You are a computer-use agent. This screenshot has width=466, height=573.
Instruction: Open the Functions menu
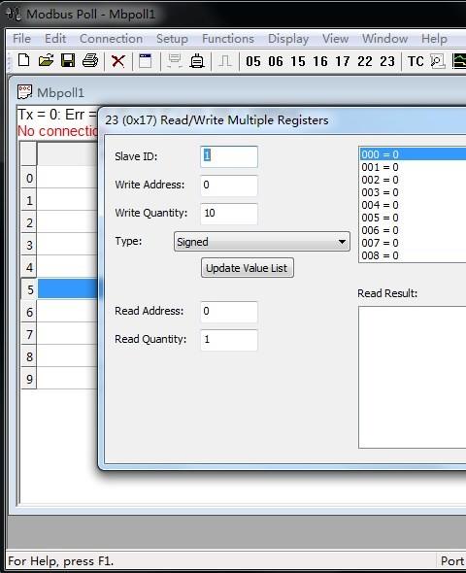pyautogui.click(x=228, y=39)
